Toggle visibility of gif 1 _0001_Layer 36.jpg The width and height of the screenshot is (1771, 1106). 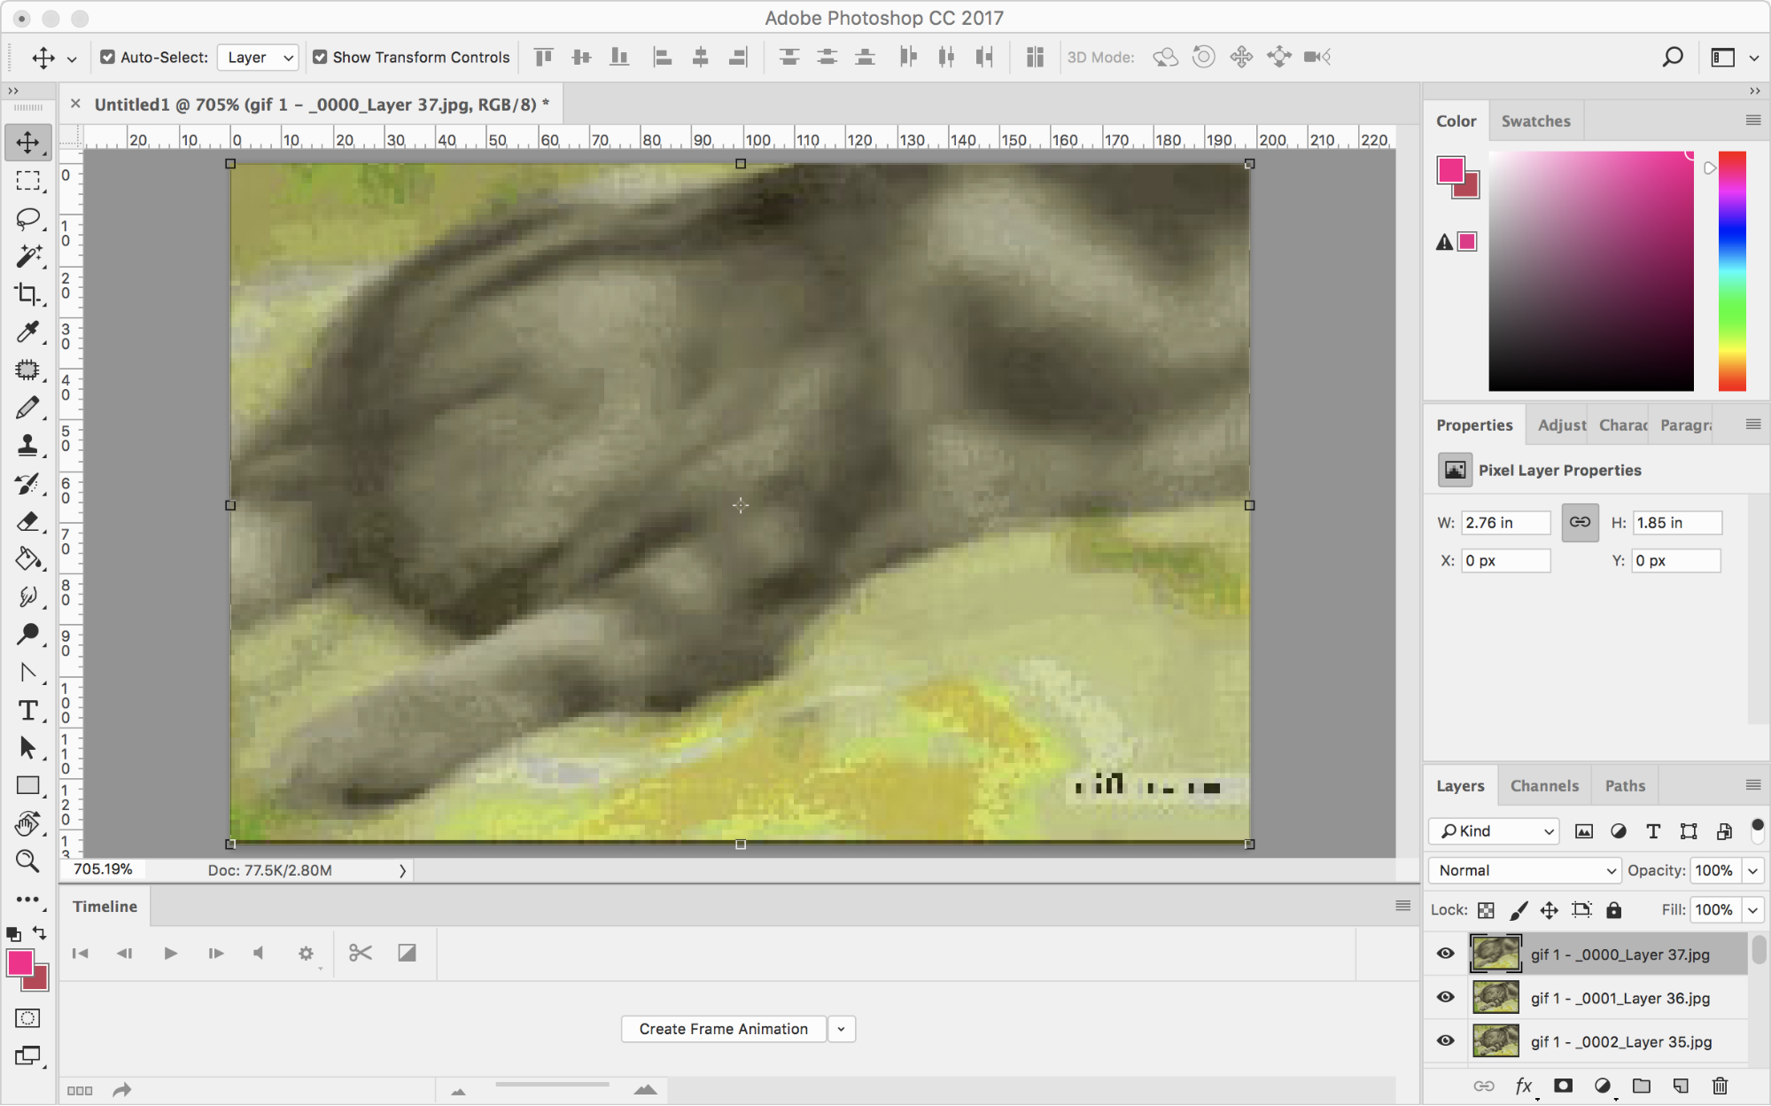point(1447,999)
